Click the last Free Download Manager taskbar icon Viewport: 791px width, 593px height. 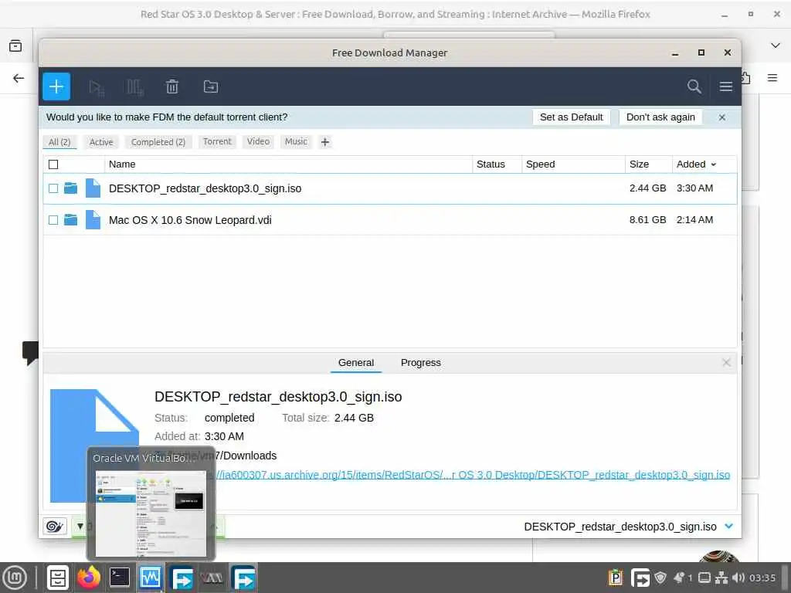click(243, 578)
